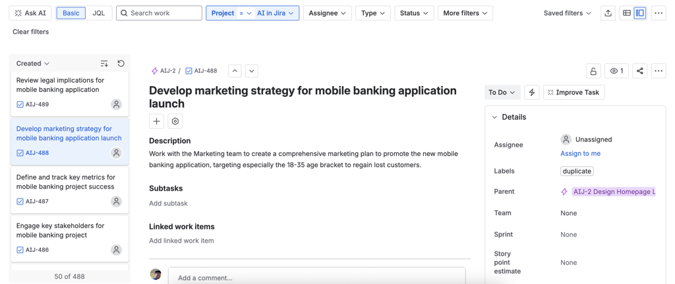This screenshot has height=284, width=675.
Task: Click the Assign to me link
Action: [580, 154]
